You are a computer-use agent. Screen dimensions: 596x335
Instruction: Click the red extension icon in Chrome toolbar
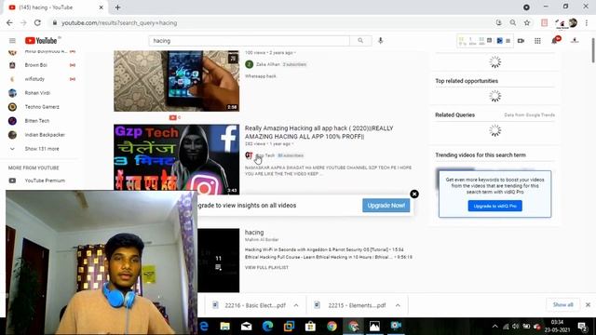(x=544, y=22)
